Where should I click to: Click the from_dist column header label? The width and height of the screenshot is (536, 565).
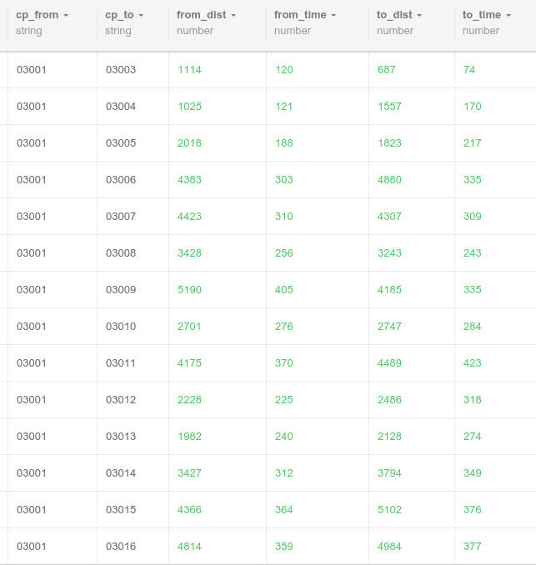(202, 15)
